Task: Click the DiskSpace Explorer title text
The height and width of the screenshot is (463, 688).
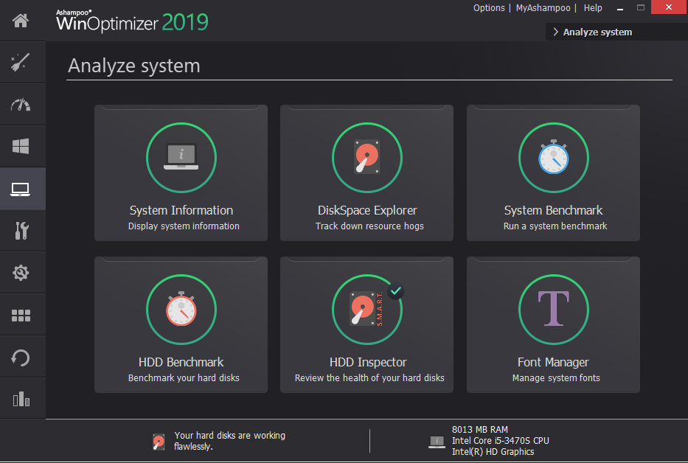Action: click(367, 210)
